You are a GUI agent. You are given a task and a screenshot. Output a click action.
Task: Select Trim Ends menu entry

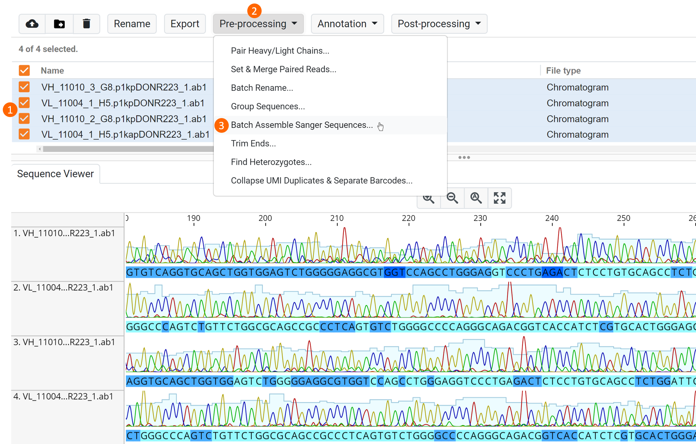pyautogui.click(x=253, y=144)
